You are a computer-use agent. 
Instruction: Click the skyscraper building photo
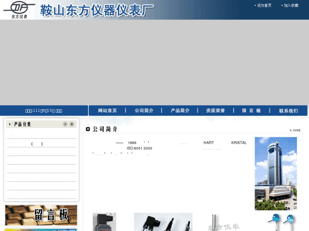coord(276,174)
